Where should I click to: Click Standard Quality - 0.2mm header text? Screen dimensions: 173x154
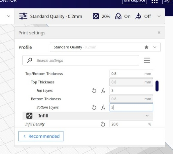[x=56, y=16]
